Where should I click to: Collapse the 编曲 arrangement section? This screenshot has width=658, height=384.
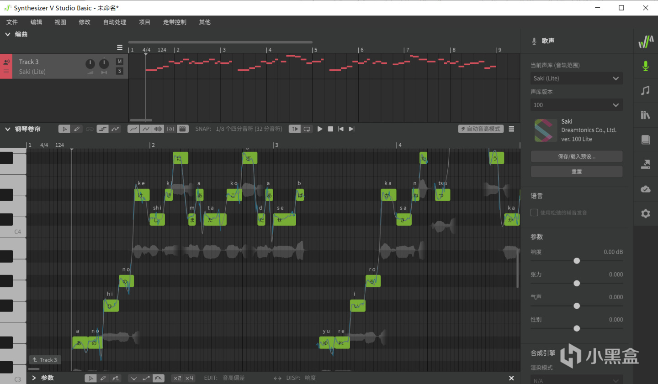(8, 34)
